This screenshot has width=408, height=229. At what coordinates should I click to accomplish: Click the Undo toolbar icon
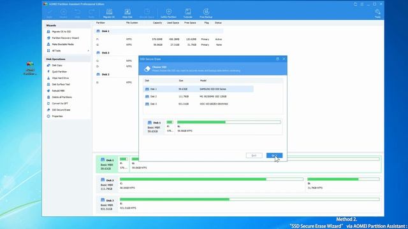[x=78, y=13]
